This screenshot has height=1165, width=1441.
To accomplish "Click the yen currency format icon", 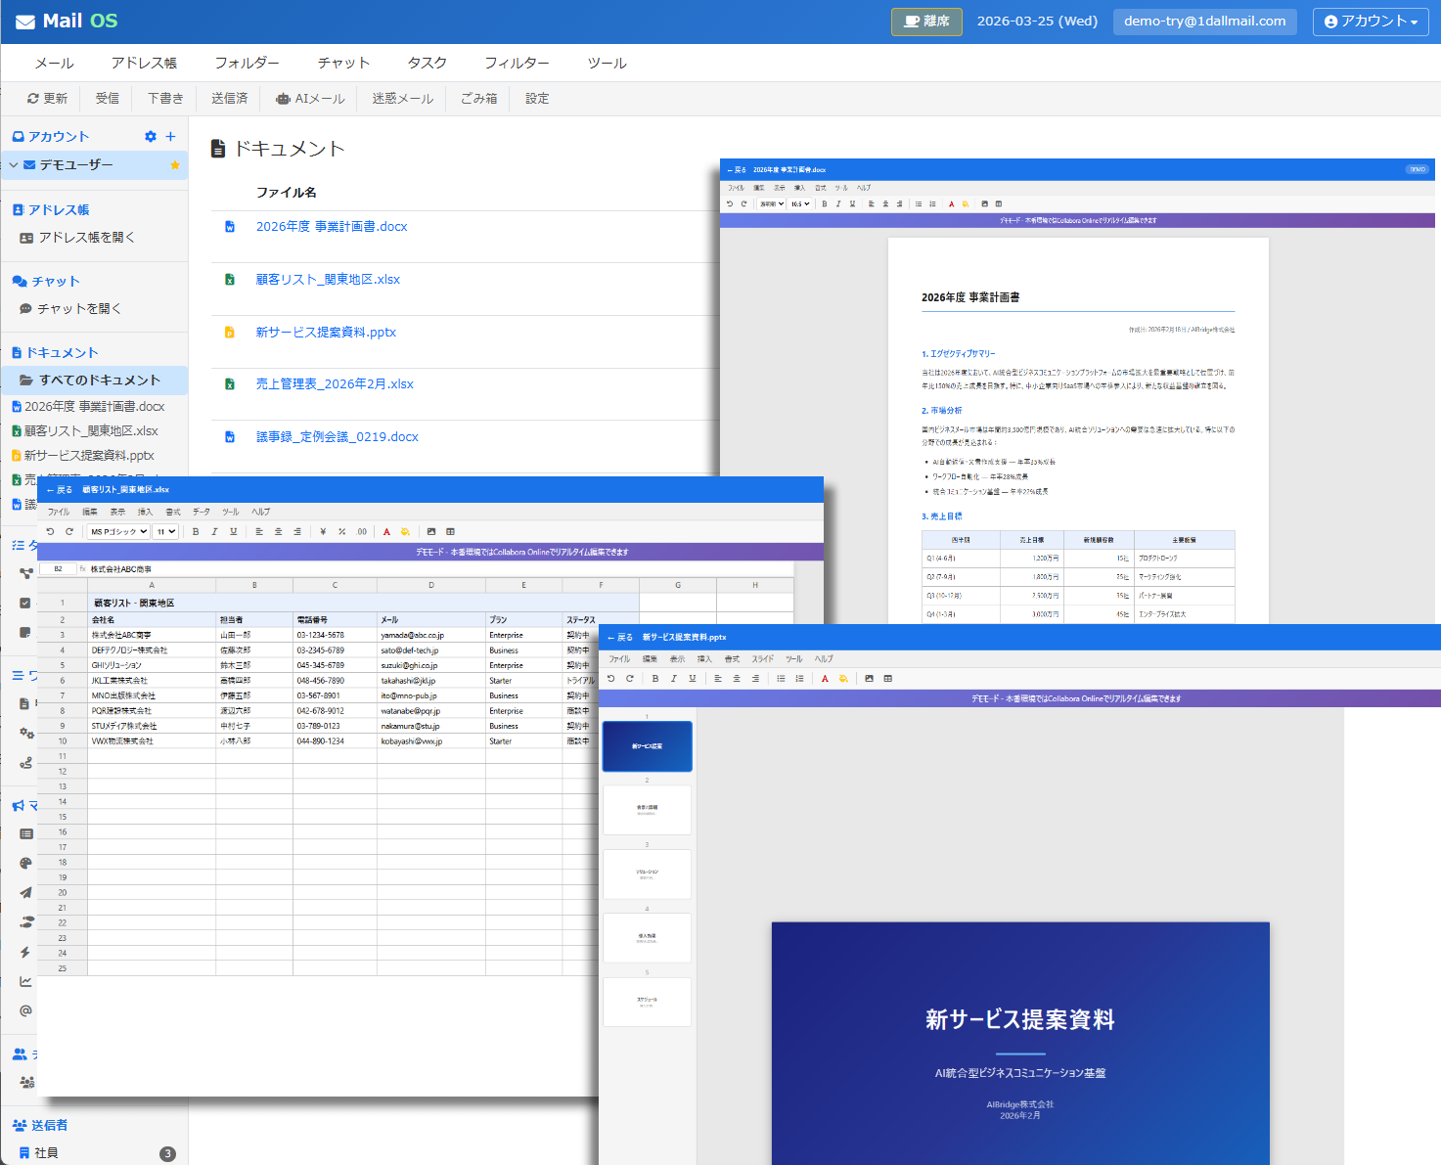I will click(323, 532).
